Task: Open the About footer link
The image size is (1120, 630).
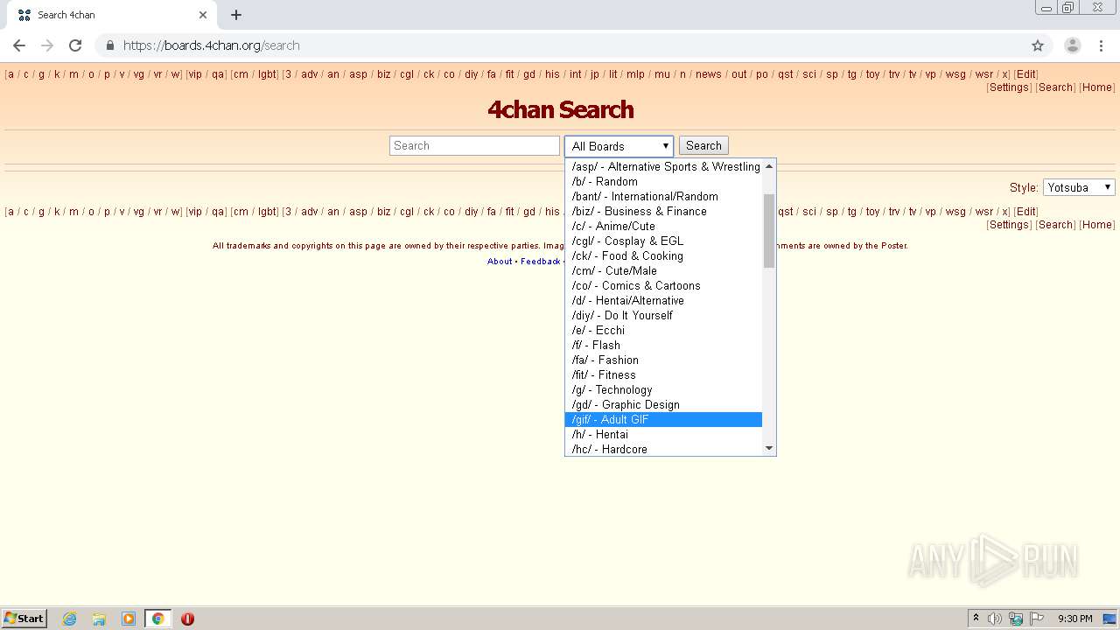Action: [x=500, y=261]
